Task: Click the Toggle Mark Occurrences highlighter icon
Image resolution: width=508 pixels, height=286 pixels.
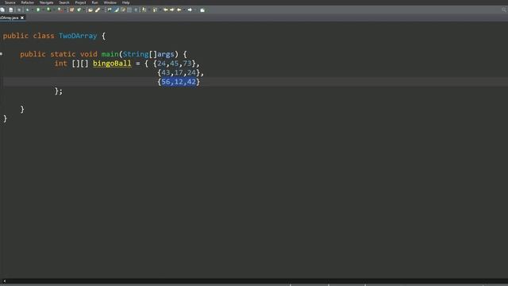Action: [117, 10]
